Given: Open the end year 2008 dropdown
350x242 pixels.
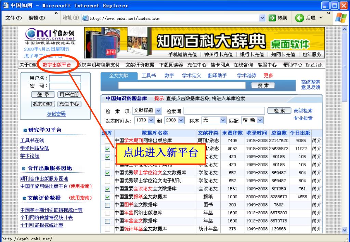Looking at the screenshot, I should (181, 120).
